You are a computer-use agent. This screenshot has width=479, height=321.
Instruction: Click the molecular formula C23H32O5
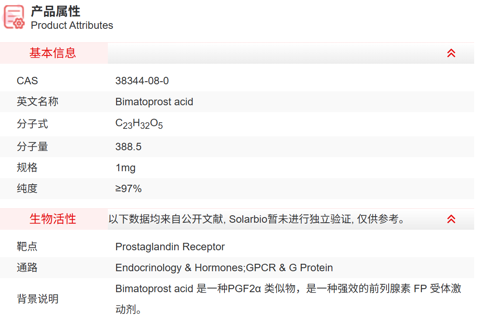click(x=138, y=123)
